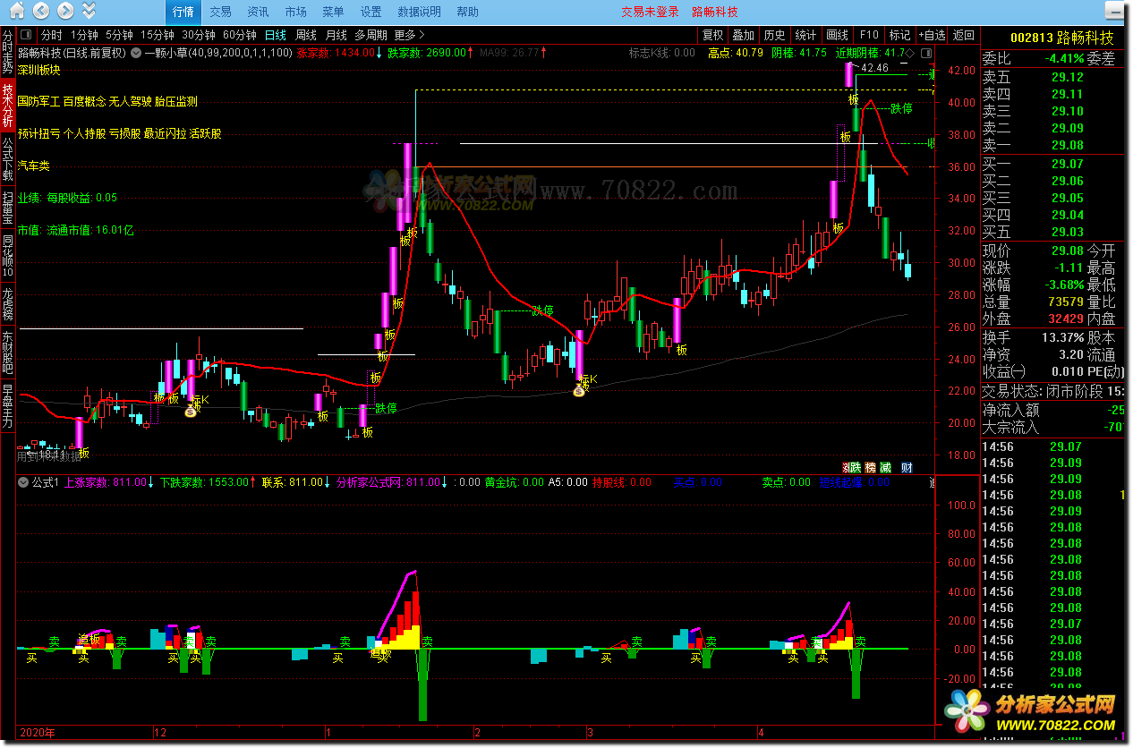
Task: Expand the 更多 periods list
Action: click(x=408, y=35)
